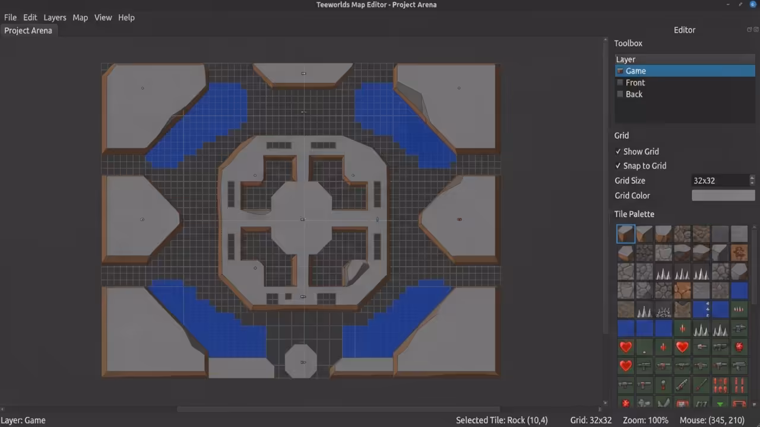Select the six red ammo shells tile
This screenshot has width=760, height=427.
pos(720,385)
